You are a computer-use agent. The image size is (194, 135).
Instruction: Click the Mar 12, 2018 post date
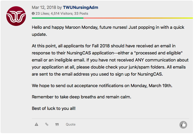coord(44,7)
